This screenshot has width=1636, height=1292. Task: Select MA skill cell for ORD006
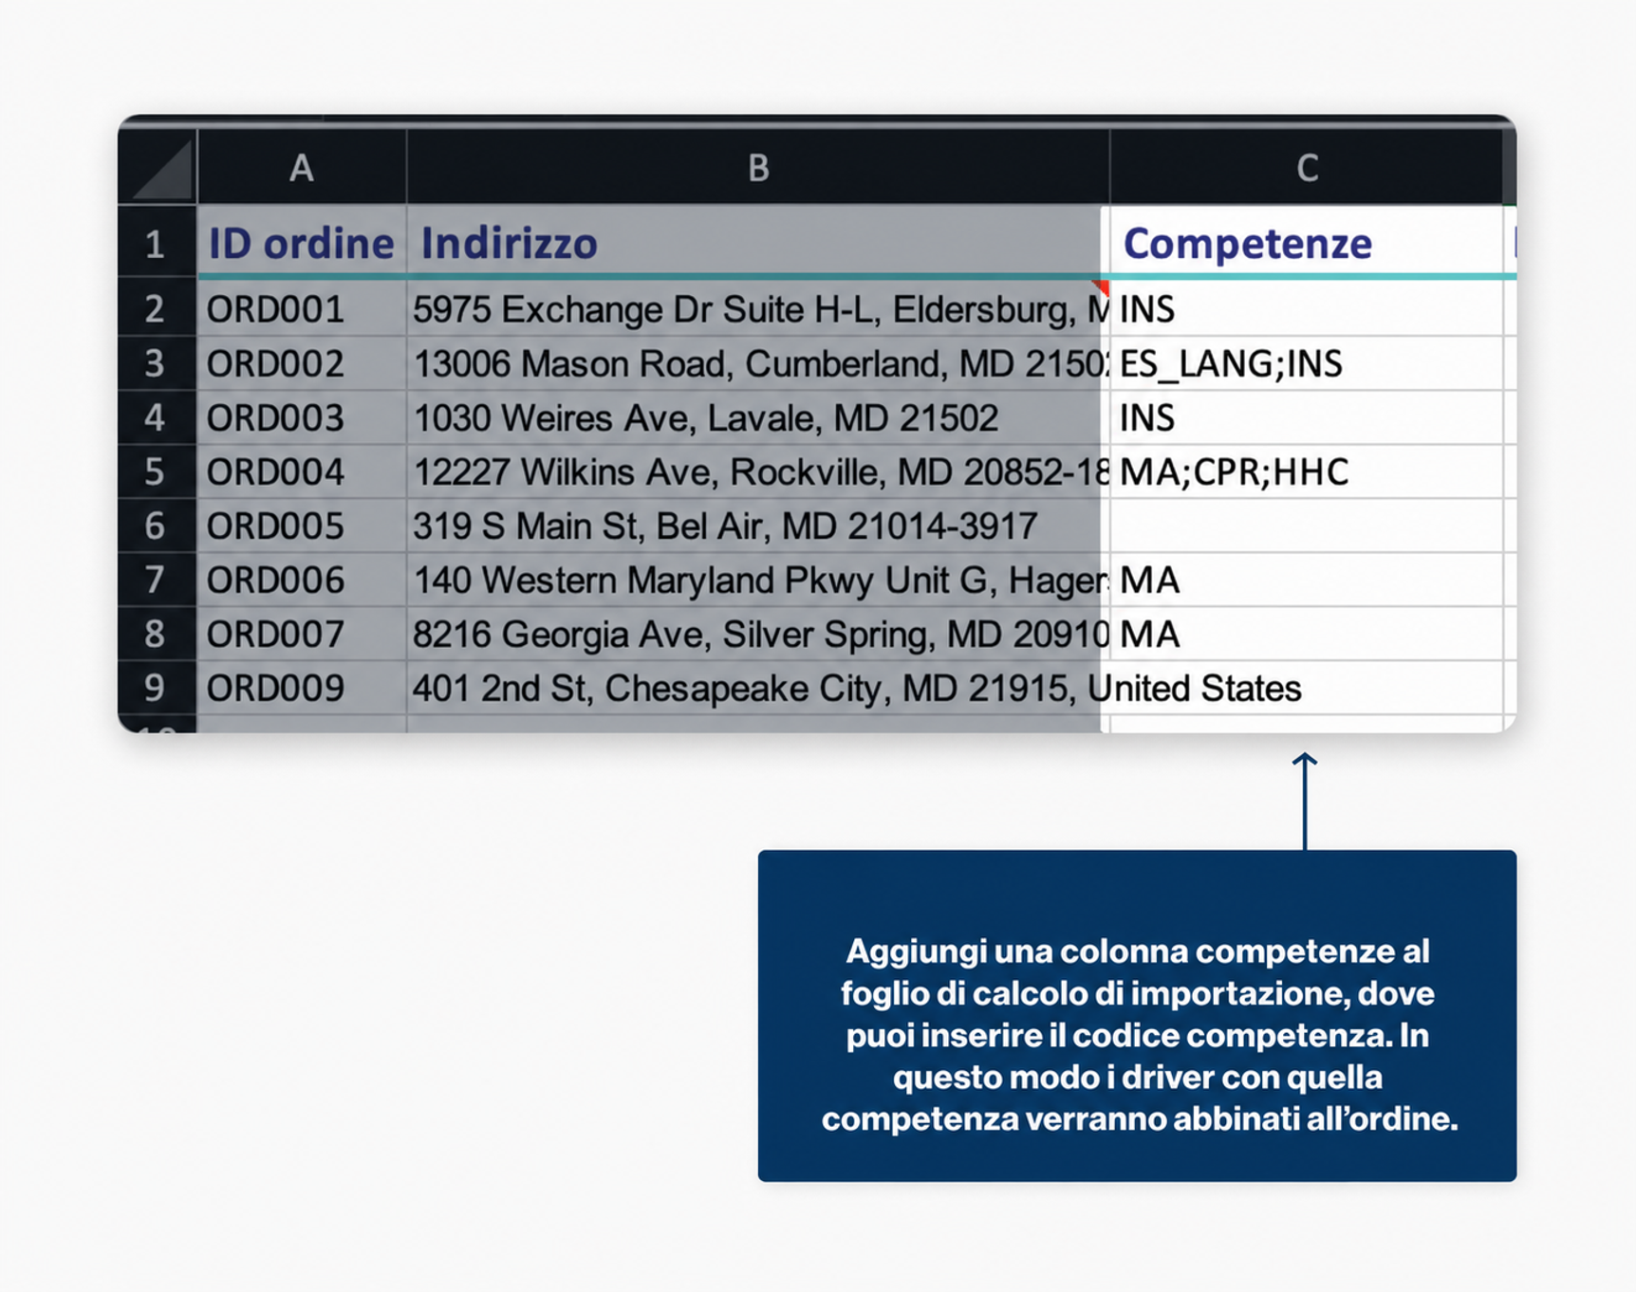[x=1307, y=580]
